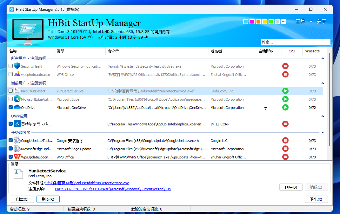Viewport: 340px width, 214px height.
Task: Sort by the CPU column header
Action: coord(292,51)
